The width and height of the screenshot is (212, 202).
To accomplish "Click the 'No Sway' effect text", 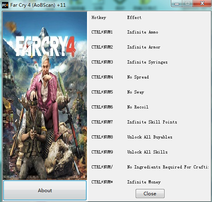I will (136, 92).
